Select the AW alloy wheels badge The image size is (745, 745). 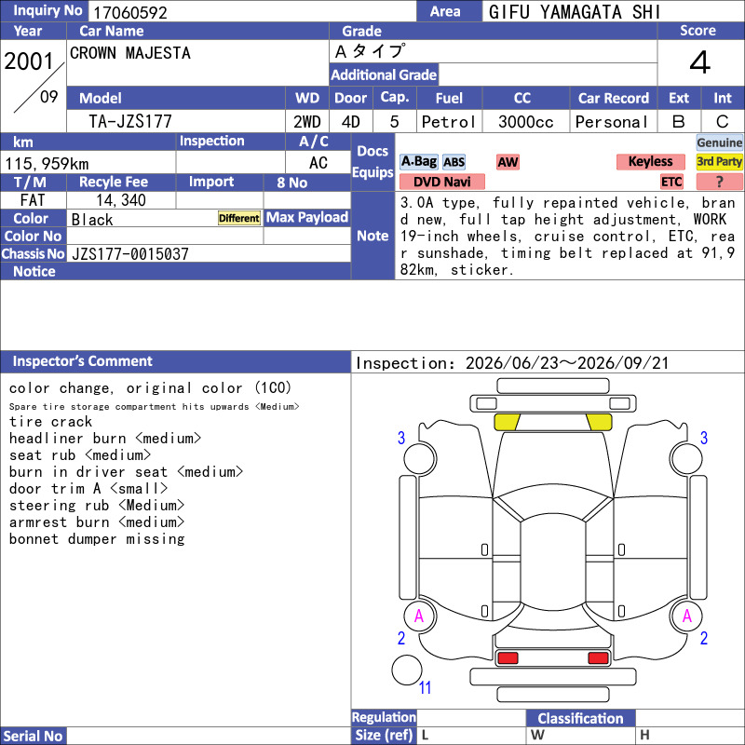pyautogui.click(x=508, y=162)
